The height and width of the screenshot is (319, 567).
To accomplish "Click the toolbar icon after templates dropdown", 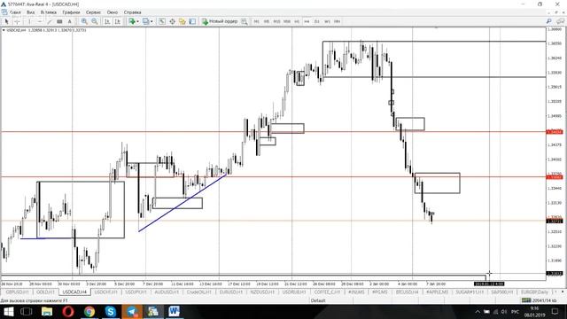I will coord(162,21).
